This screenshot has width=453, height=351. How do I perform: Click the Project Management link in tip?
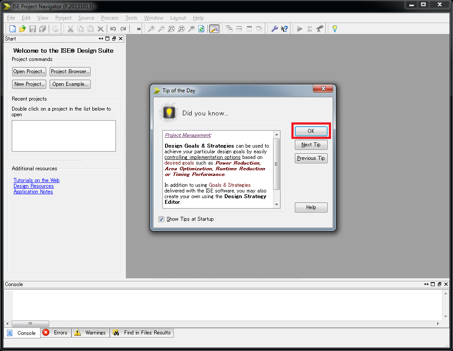188,135
